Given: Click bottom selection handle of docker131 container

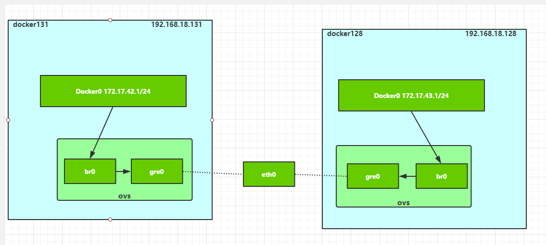Looking at the screenshot, I should tap(110, 220).
